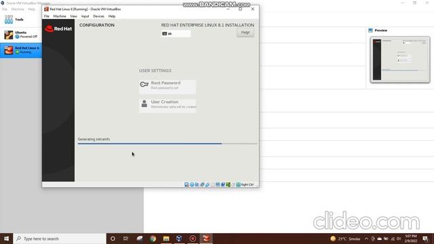Image resolution: width=434 pixels, height=244 pixels.
Task: Open File menu in VirtualBox Manager window
Action: 5,9
